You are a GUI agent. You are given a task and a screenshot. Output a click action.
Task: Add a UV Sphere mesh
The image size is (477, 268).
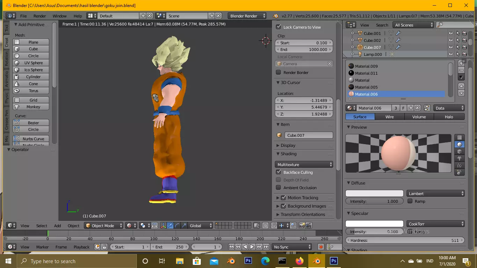[31, 62]
